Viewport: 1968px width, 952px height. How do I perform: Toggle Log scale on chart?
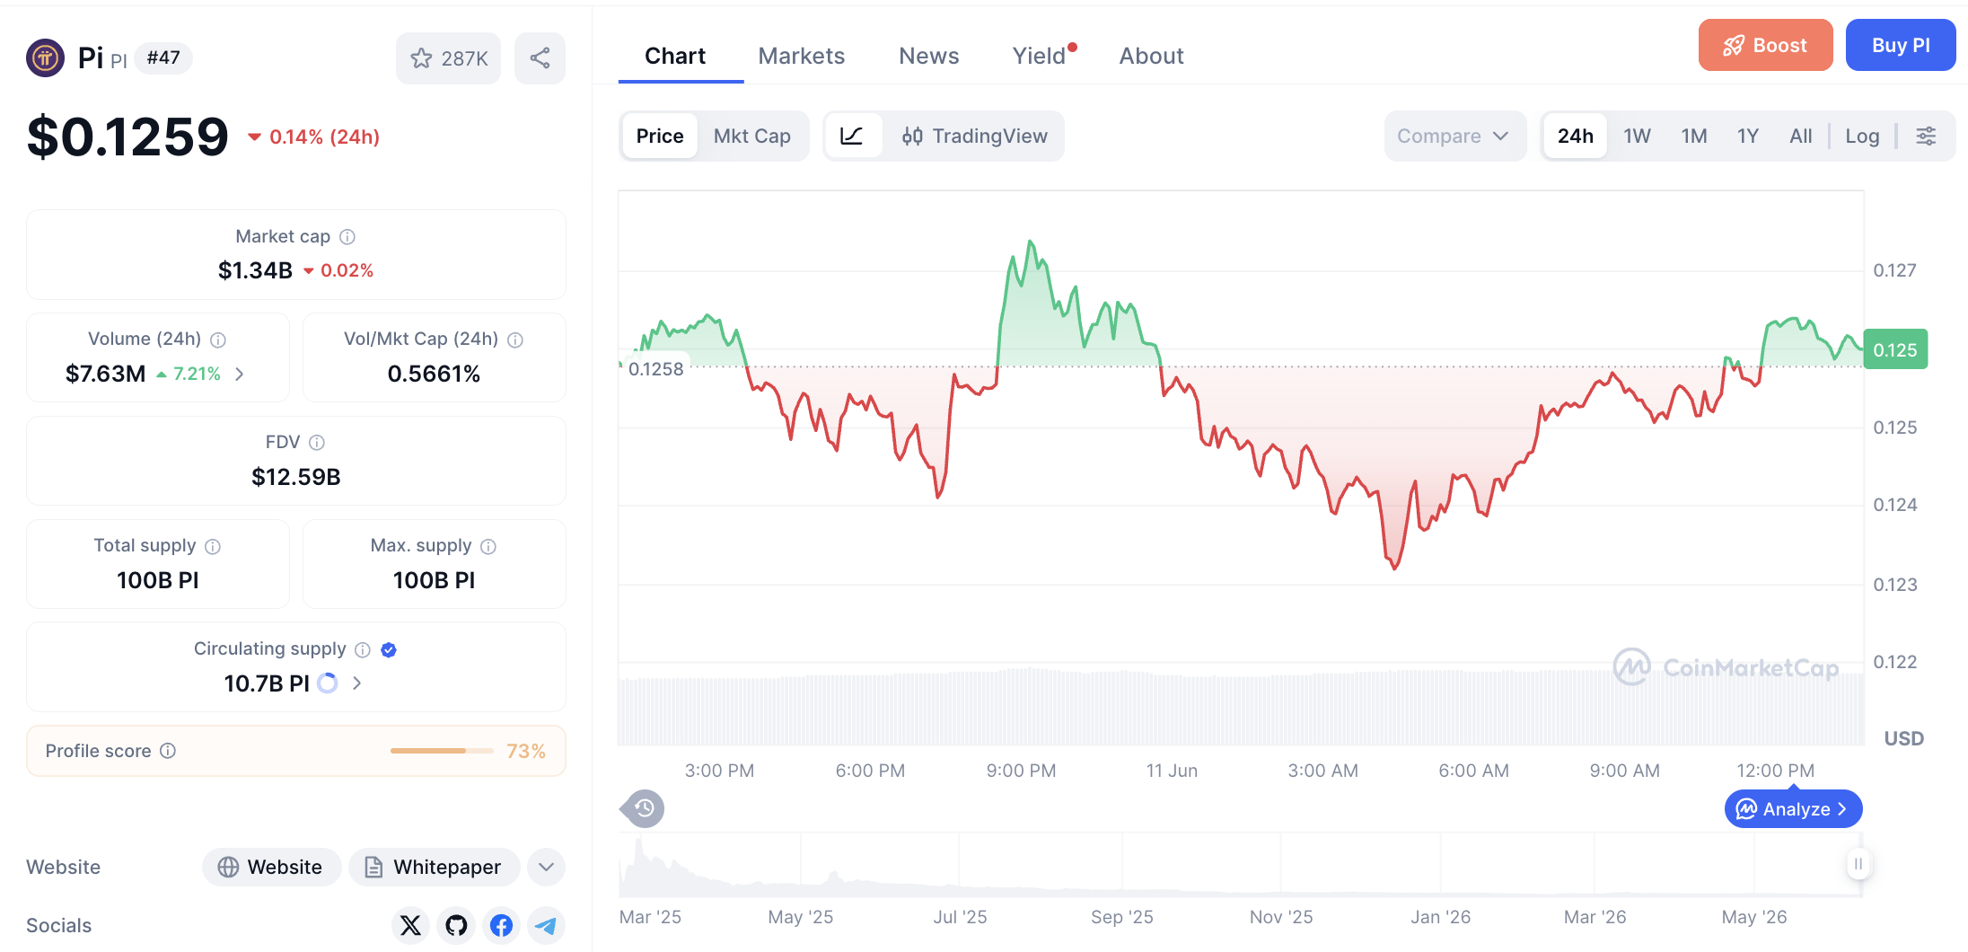[1863, 137]
